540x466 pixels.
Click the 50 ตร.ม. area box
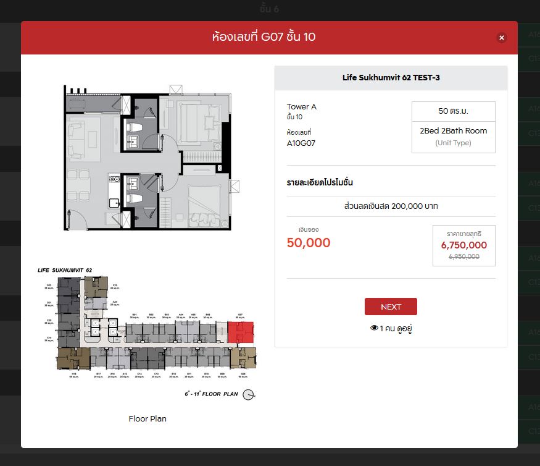(453, 111)
